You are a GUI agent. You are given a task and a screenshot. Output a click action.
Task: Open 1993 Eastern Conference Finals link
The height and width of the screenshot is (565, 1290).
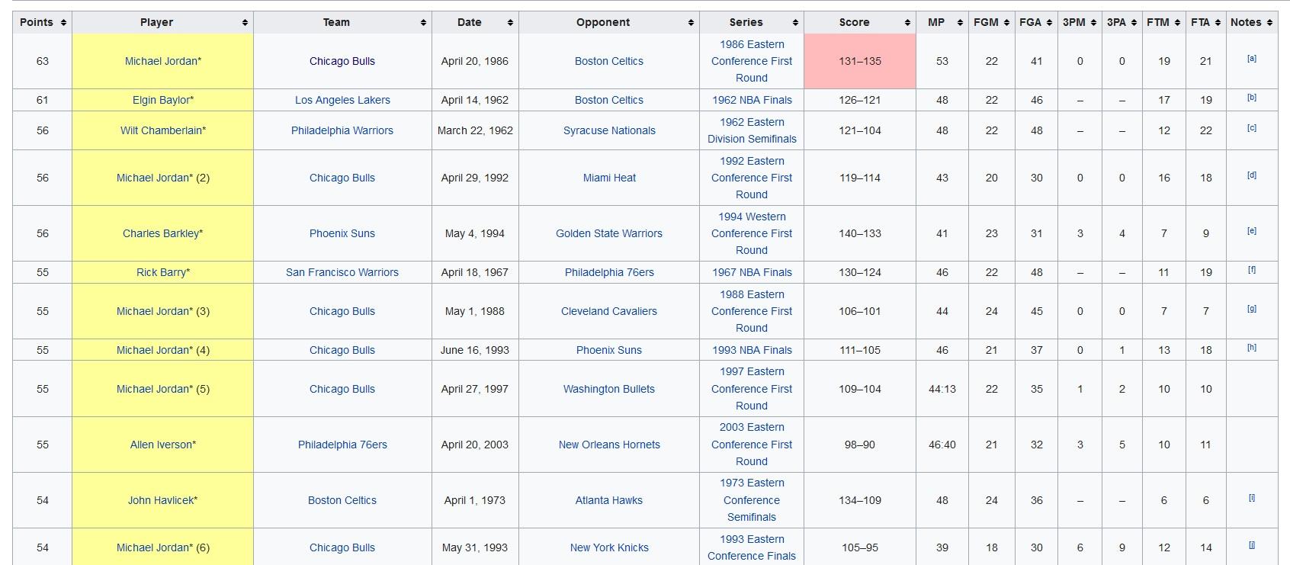pyautogui.click(x=752, y=547)
